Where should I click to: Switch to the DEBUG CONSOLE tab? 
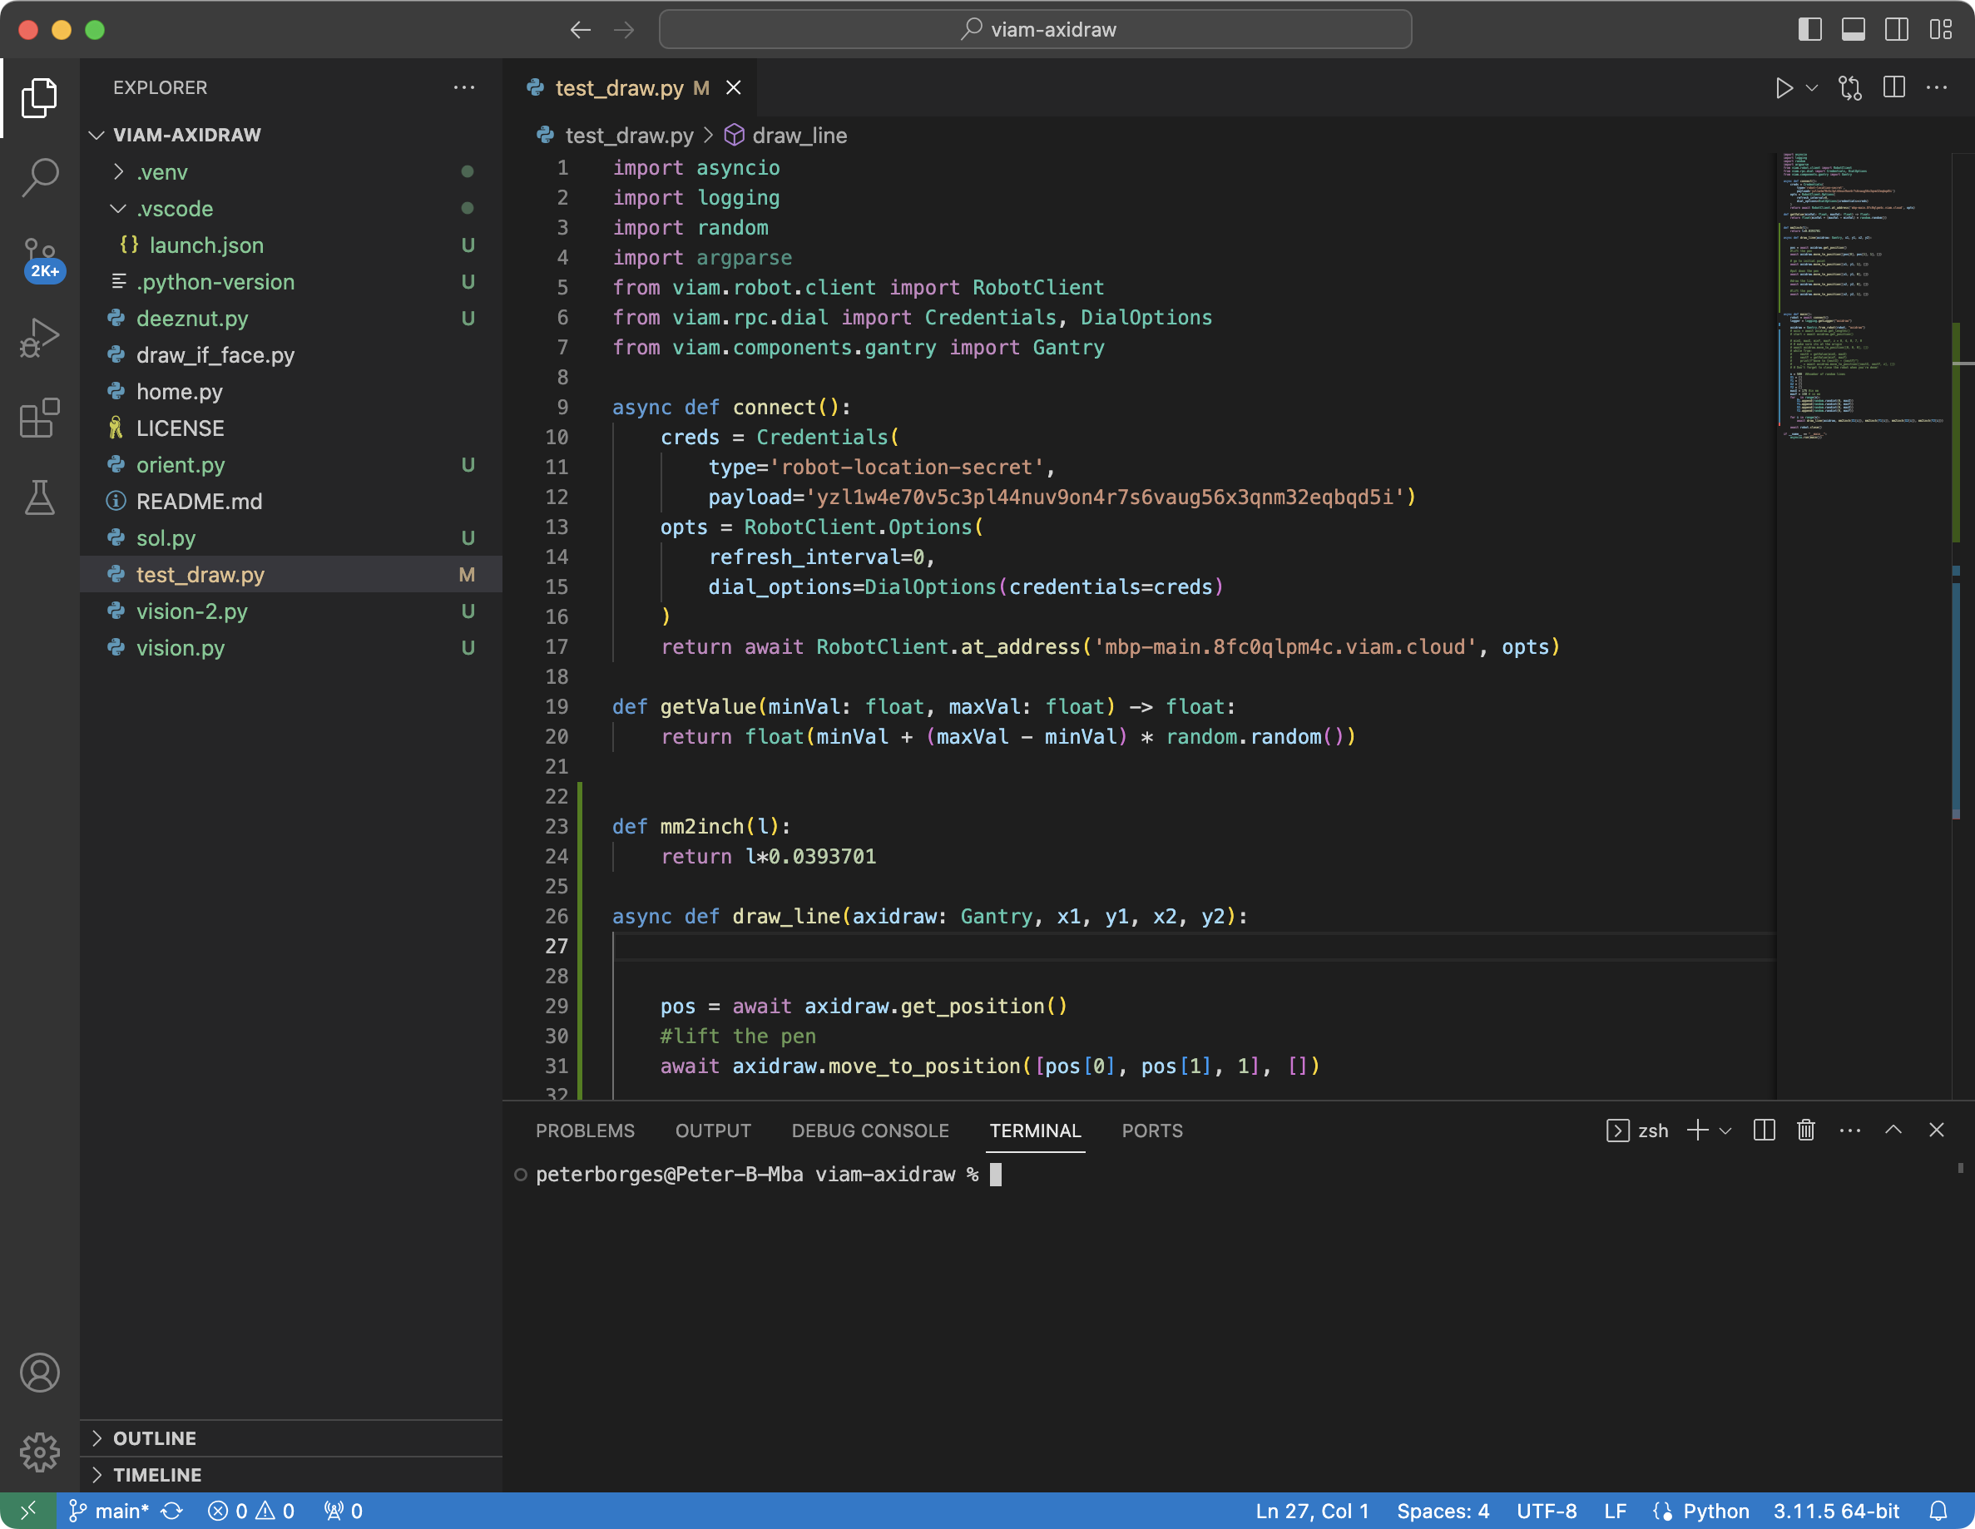(x=870, y=1131)
